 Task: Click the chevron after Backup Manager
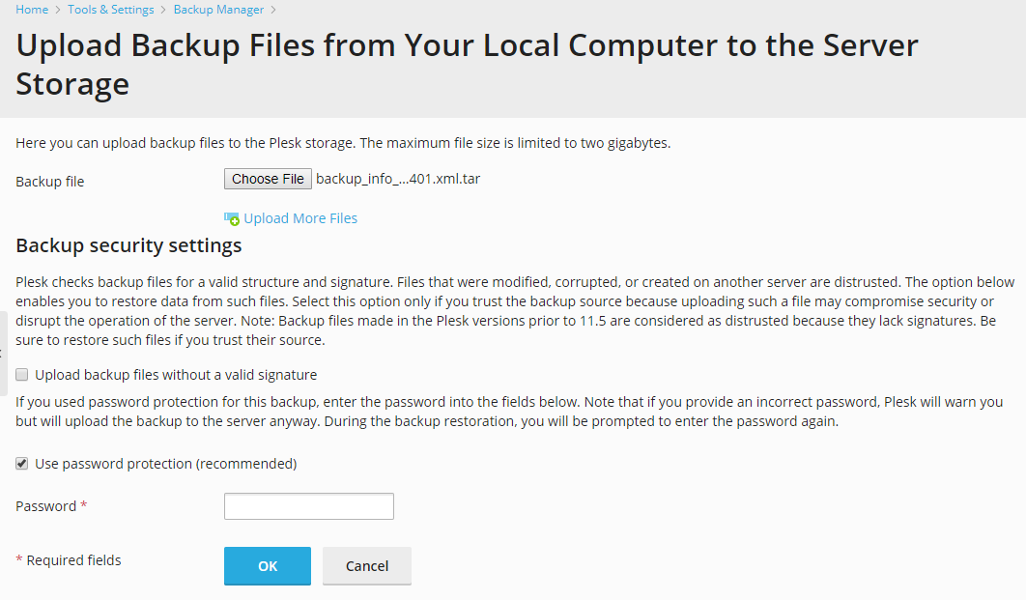tap(273, 10)
